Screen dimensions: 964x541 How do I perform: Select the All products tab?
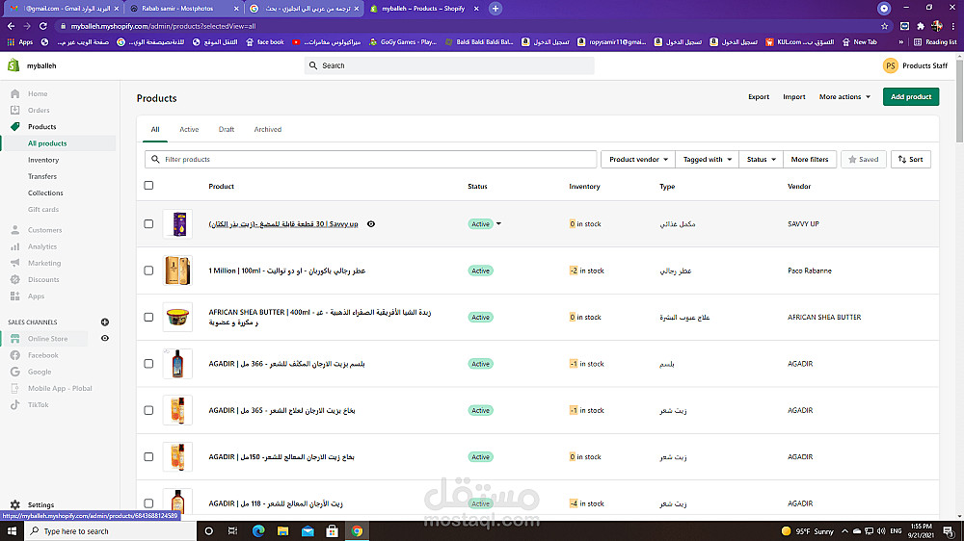(155, 130)
